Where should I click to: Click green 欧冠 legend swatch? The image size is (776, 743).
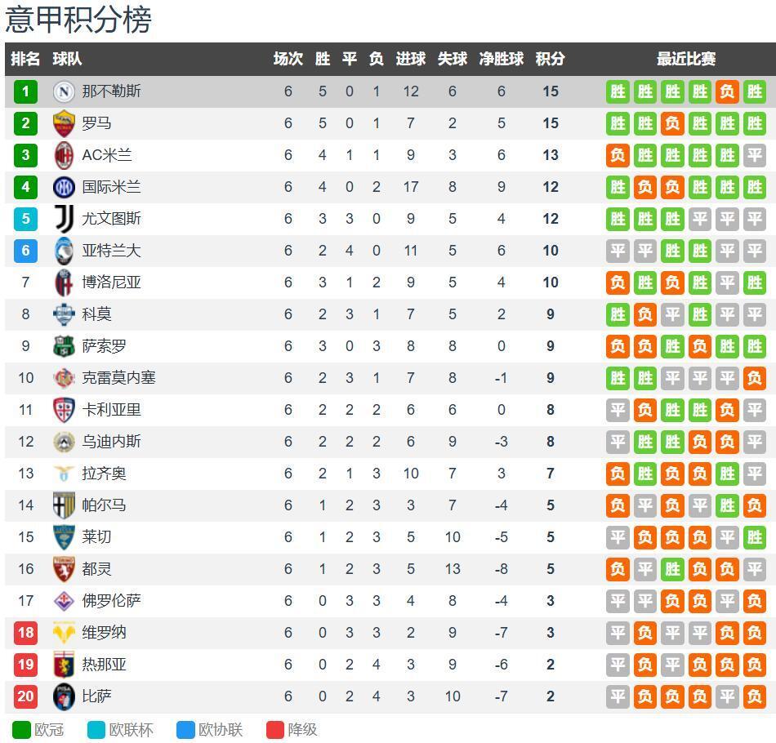21,729
